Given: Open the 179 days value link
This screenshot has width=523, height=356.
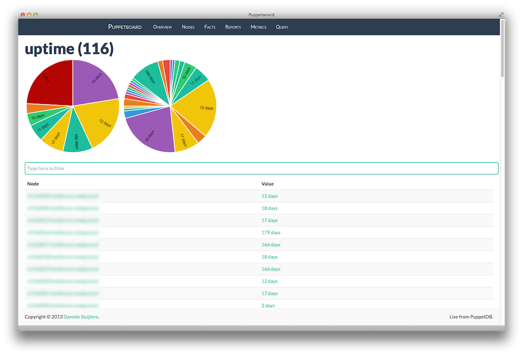Looking at the screenshot, I should 271,233.
